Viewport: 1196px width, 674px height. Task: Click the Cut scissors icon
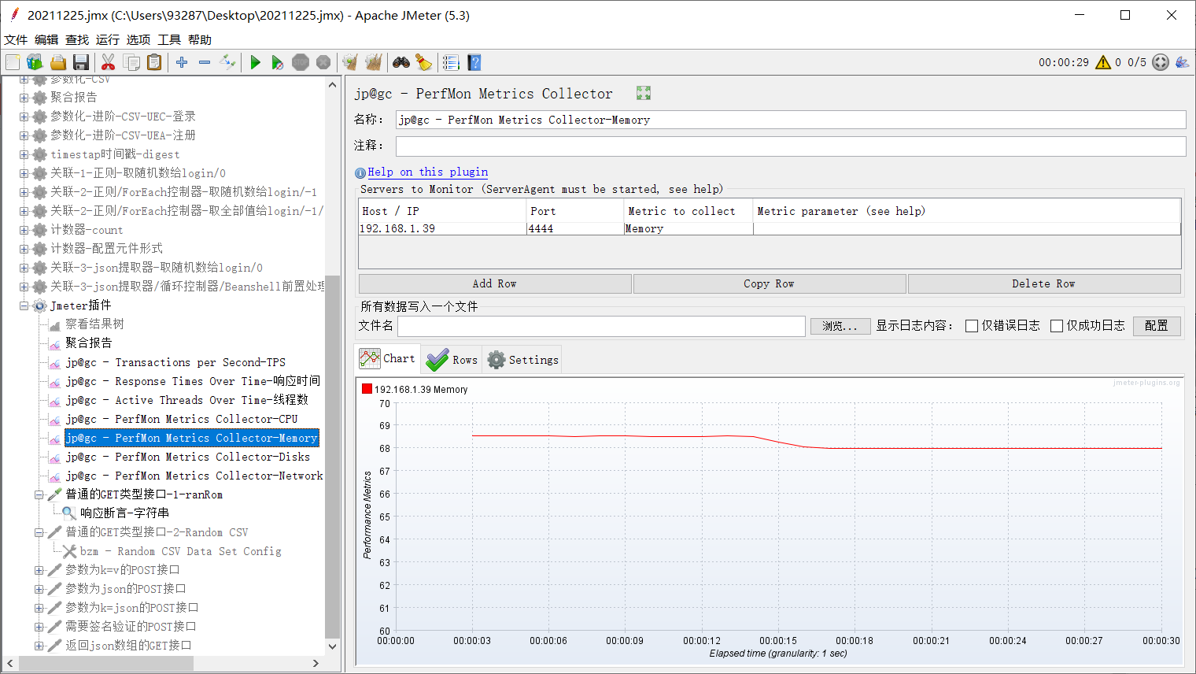(109, 62)
